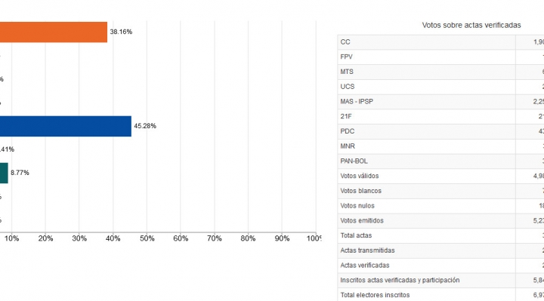Select the MTS table row
The width and height of the screenshot is (544, 301).
point(440,72)
